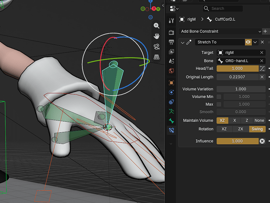Set Maintain Volume to Z

(x=247, y=121)
